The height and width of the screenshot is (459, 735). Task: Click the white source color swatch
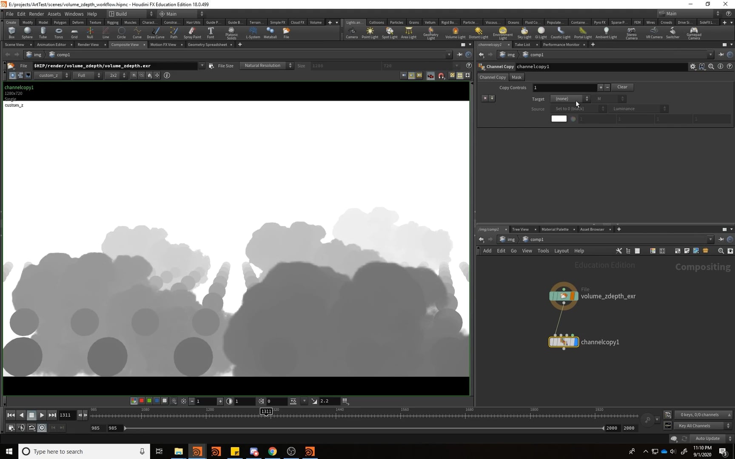(559, 119)
